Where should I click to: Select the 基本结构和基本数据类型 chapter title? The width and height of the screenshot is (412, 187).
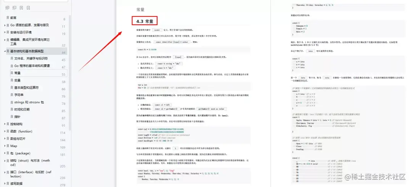click(x=27, y=51)
